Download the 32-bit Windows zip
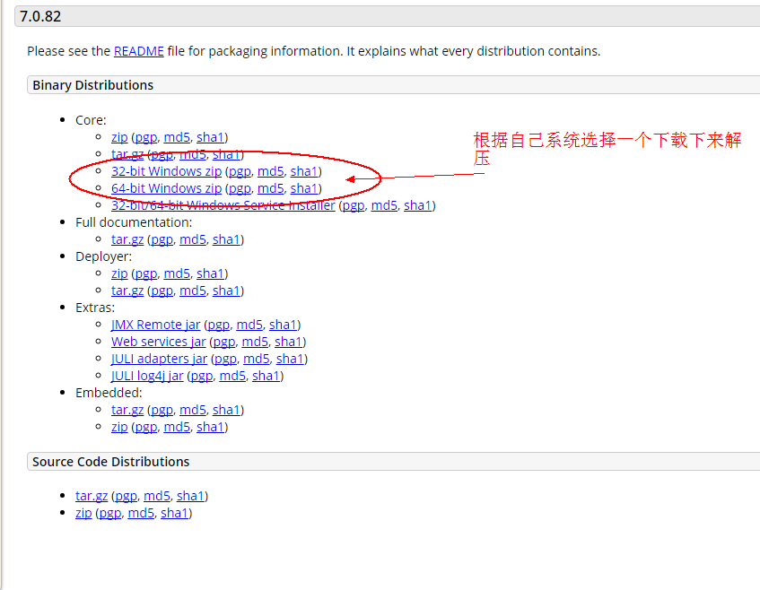 click(x=166, y=171)
